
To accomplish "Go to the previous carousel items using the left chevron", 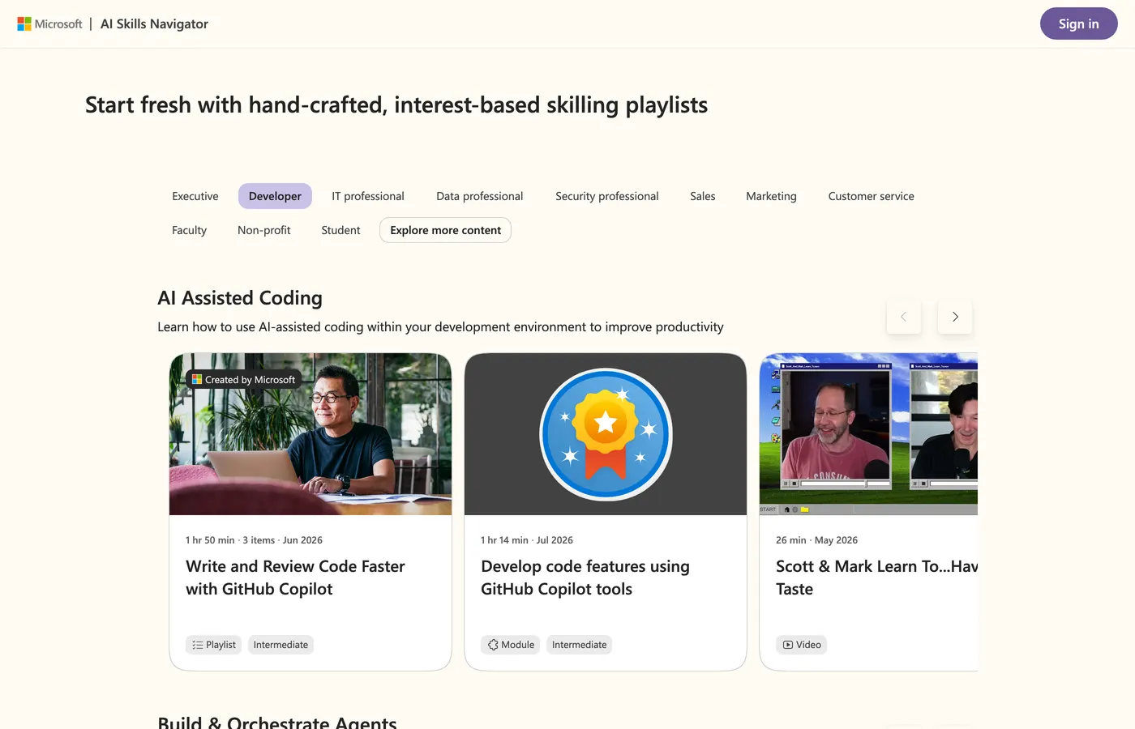I will [x=904, y=317].
